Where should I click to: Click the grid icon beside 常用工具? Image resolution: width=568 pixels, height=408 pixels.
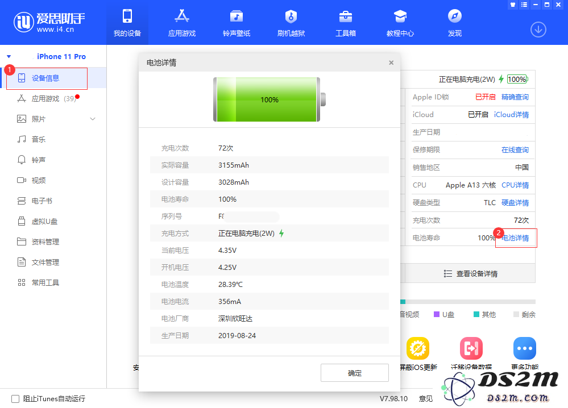click(22, 283)
